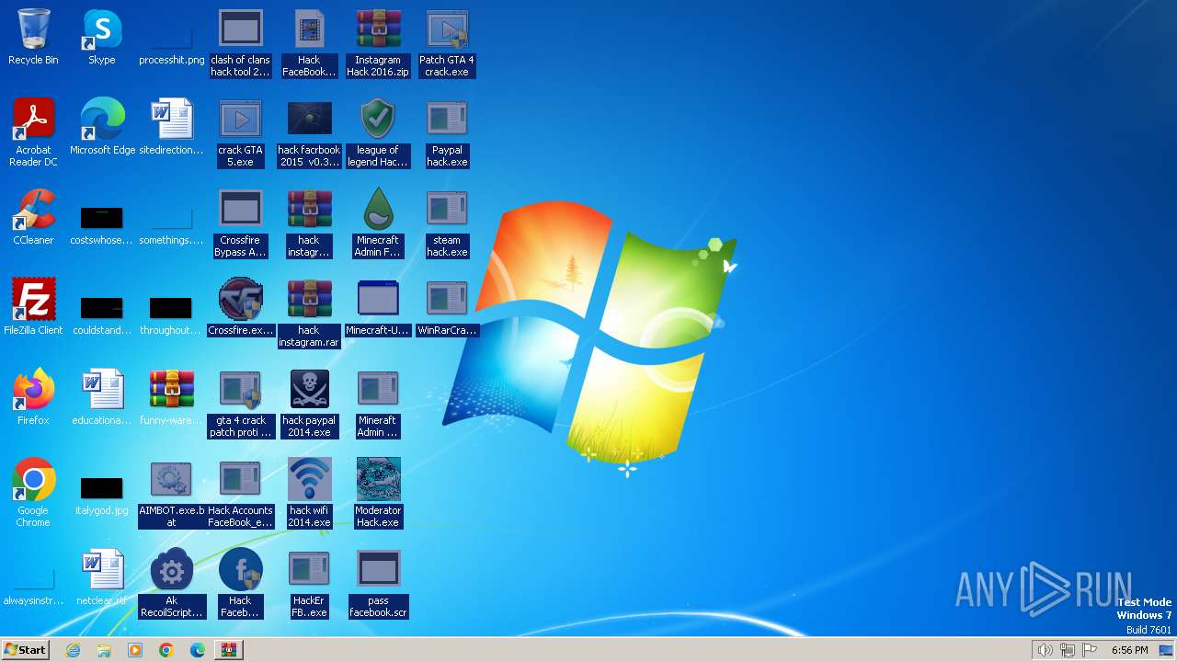Open volume control in system tray
The image size is (1177, 662).
[1045, 650]
